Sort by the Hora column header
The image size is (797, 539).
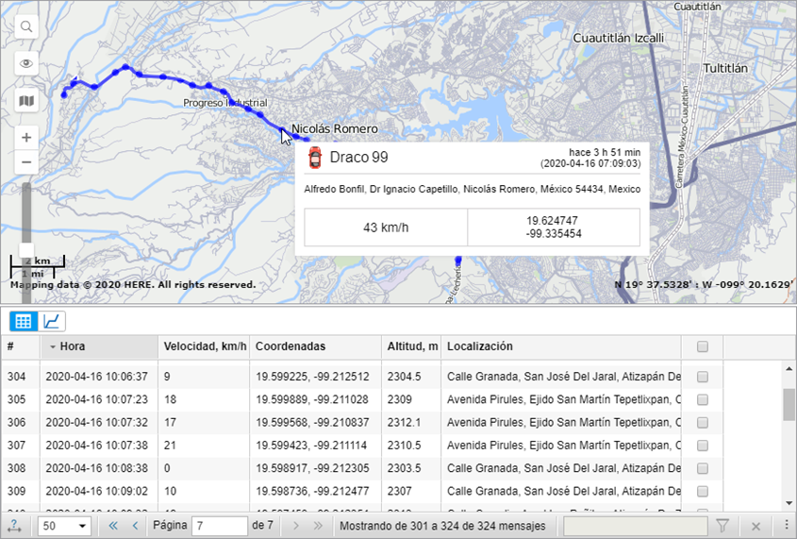(99, 346)
